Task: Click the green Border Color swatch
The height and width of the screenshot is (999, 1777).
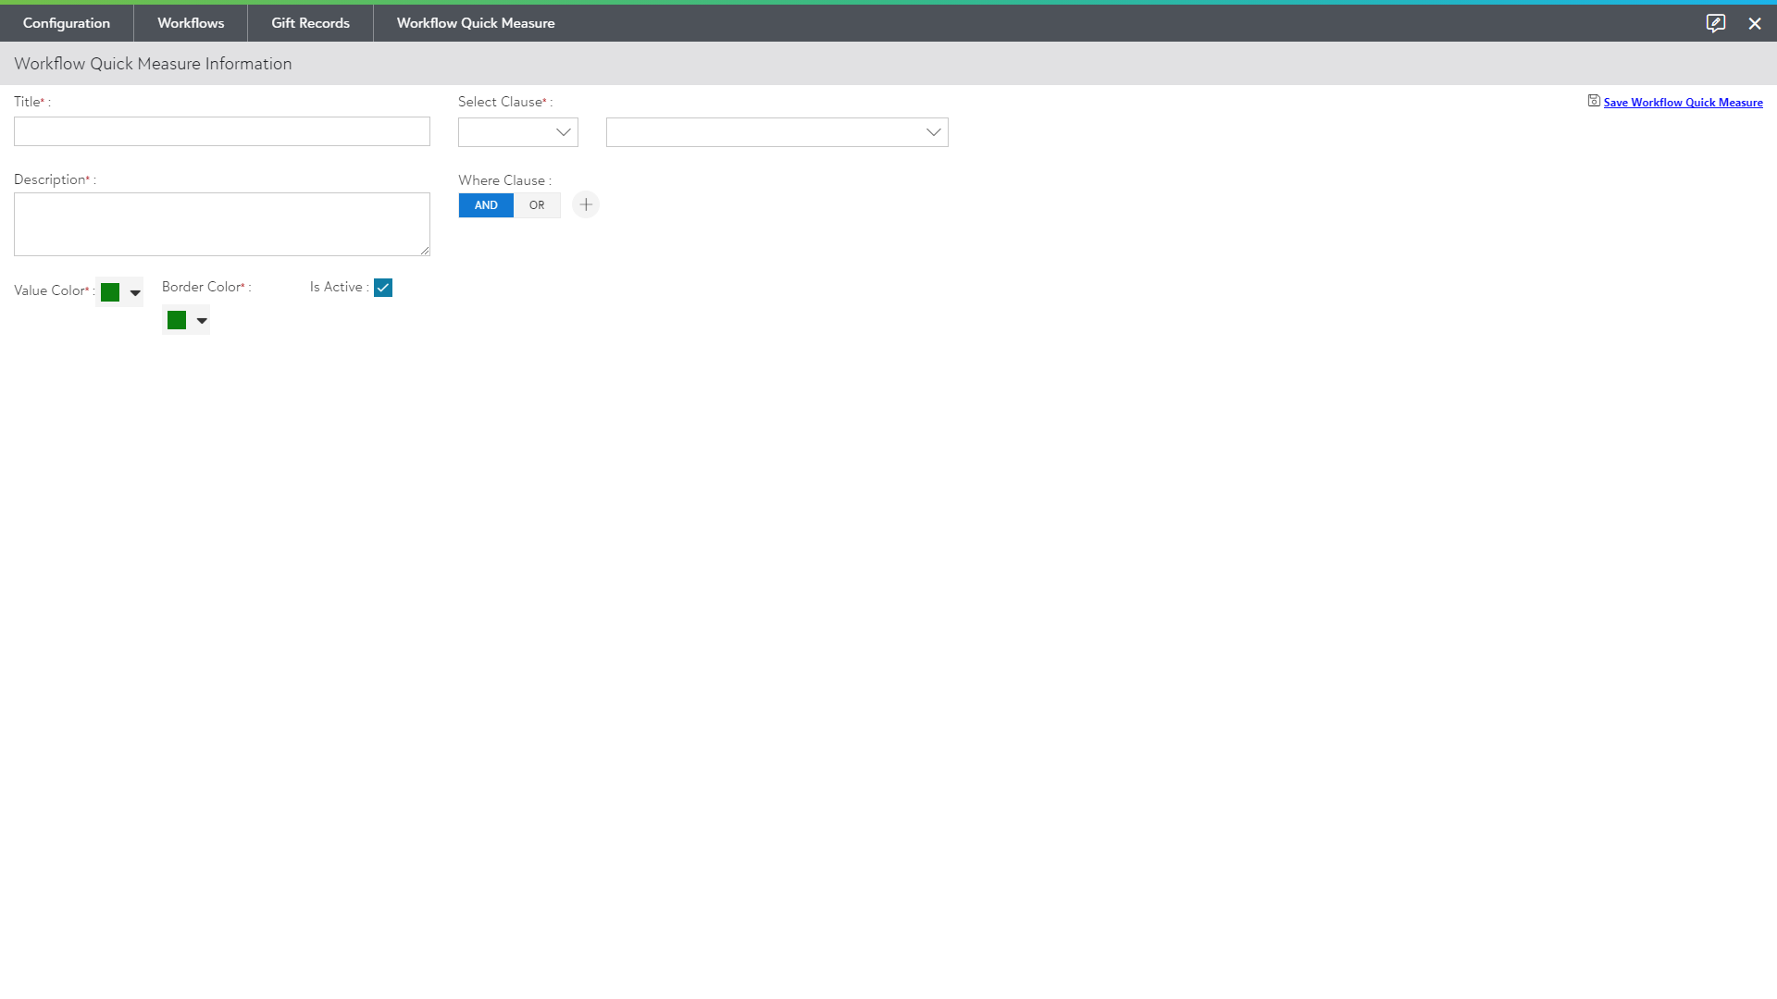Action: click(x=177, y=320)
